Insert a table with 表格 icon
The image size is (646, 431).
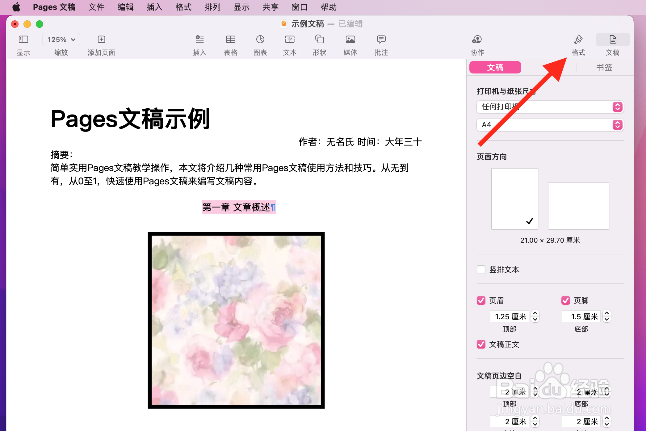tap(230, 40)
